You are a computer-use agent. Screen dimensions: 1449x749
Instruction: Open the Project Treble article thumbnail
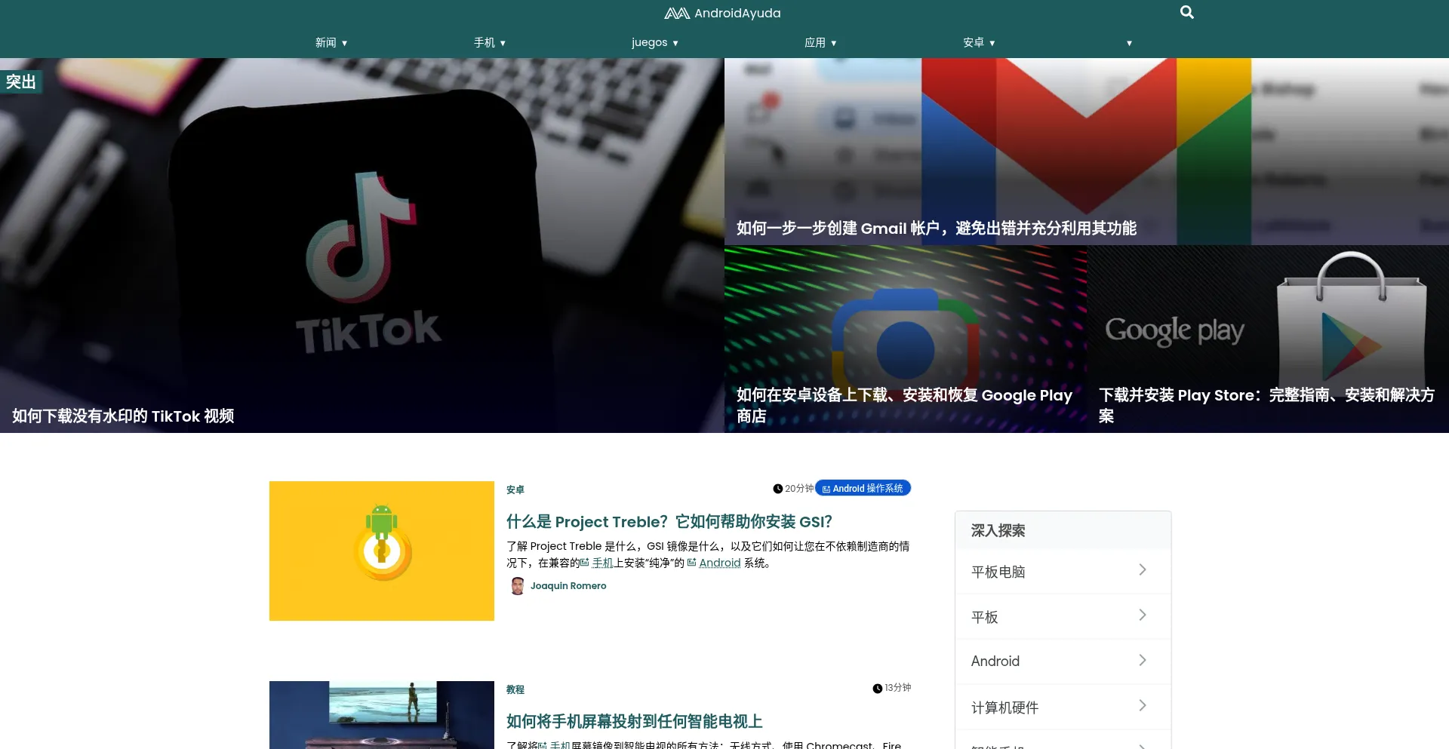[x=382, y=551]
